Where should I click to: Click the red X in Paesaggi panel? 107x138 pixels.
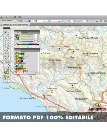point(36,73)
